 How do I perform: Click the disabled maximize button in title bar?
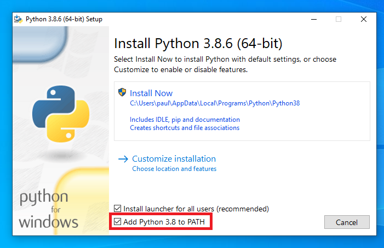click(339, 19)
